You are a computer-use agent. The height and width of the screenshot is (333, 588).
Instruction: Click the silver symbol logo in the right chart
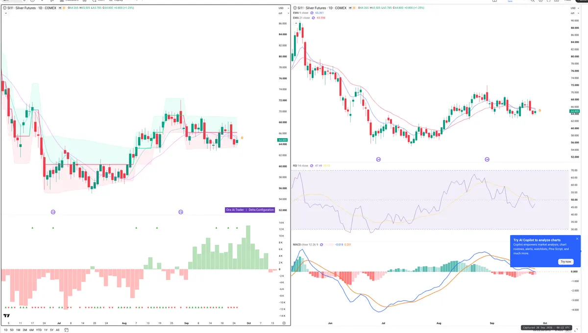tap(295, 8)
